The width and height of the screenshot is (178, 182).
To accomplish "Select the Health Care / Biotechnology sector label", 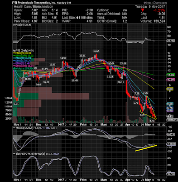I will click(34, 6).
